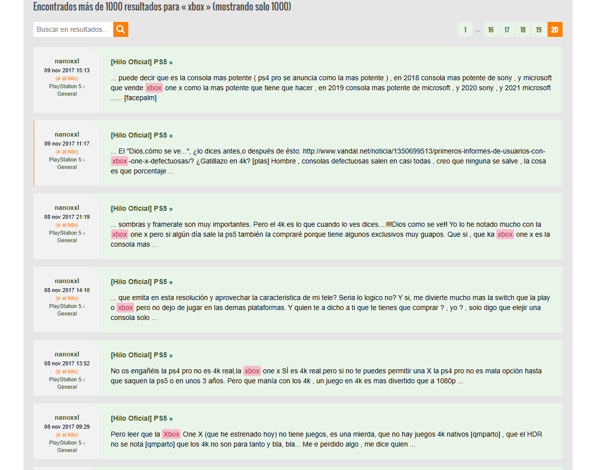608x470 pixels.
Task: Open '[Hilo Oficial] PS5' thread from 08 nov 14:10 post
Action: point(142,282)
